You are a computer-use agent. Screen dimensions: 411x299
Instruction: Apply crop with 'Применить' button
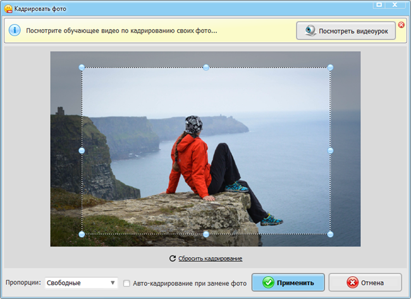288,283
